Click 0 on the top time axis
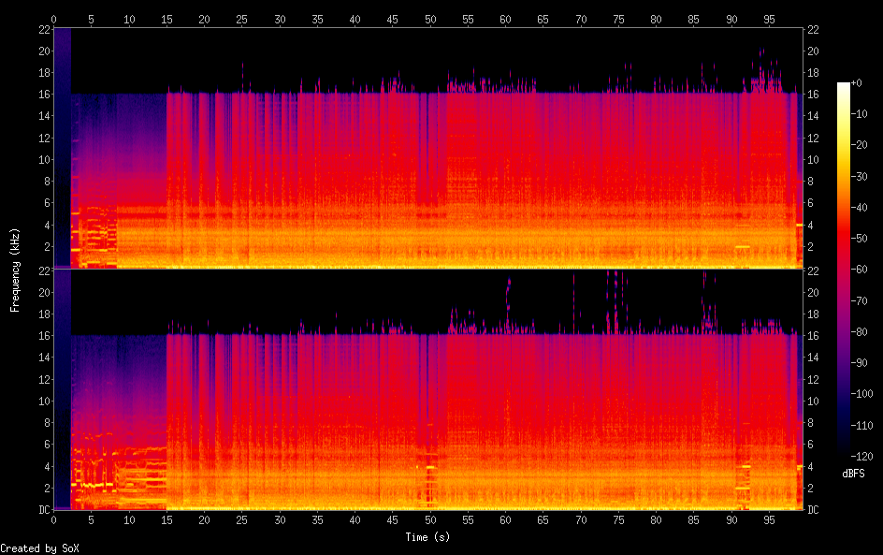Viewport: 883px width, 555px height. point(54,19)
